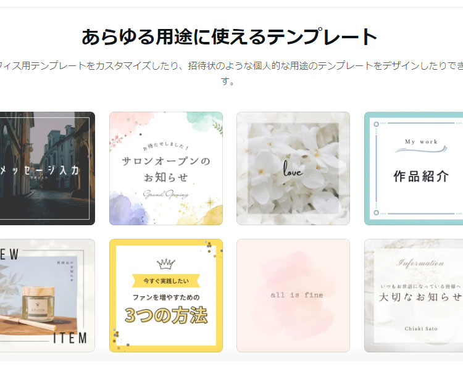463x369 pixels.
Task: Open the メッセージ入力 street photo template
Action: tap(48, 168)
